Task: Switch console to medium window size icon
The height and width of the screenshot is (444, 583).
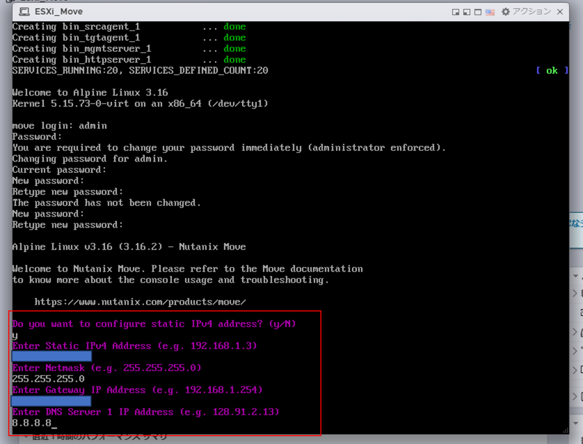Action: [x=467, y=12]
